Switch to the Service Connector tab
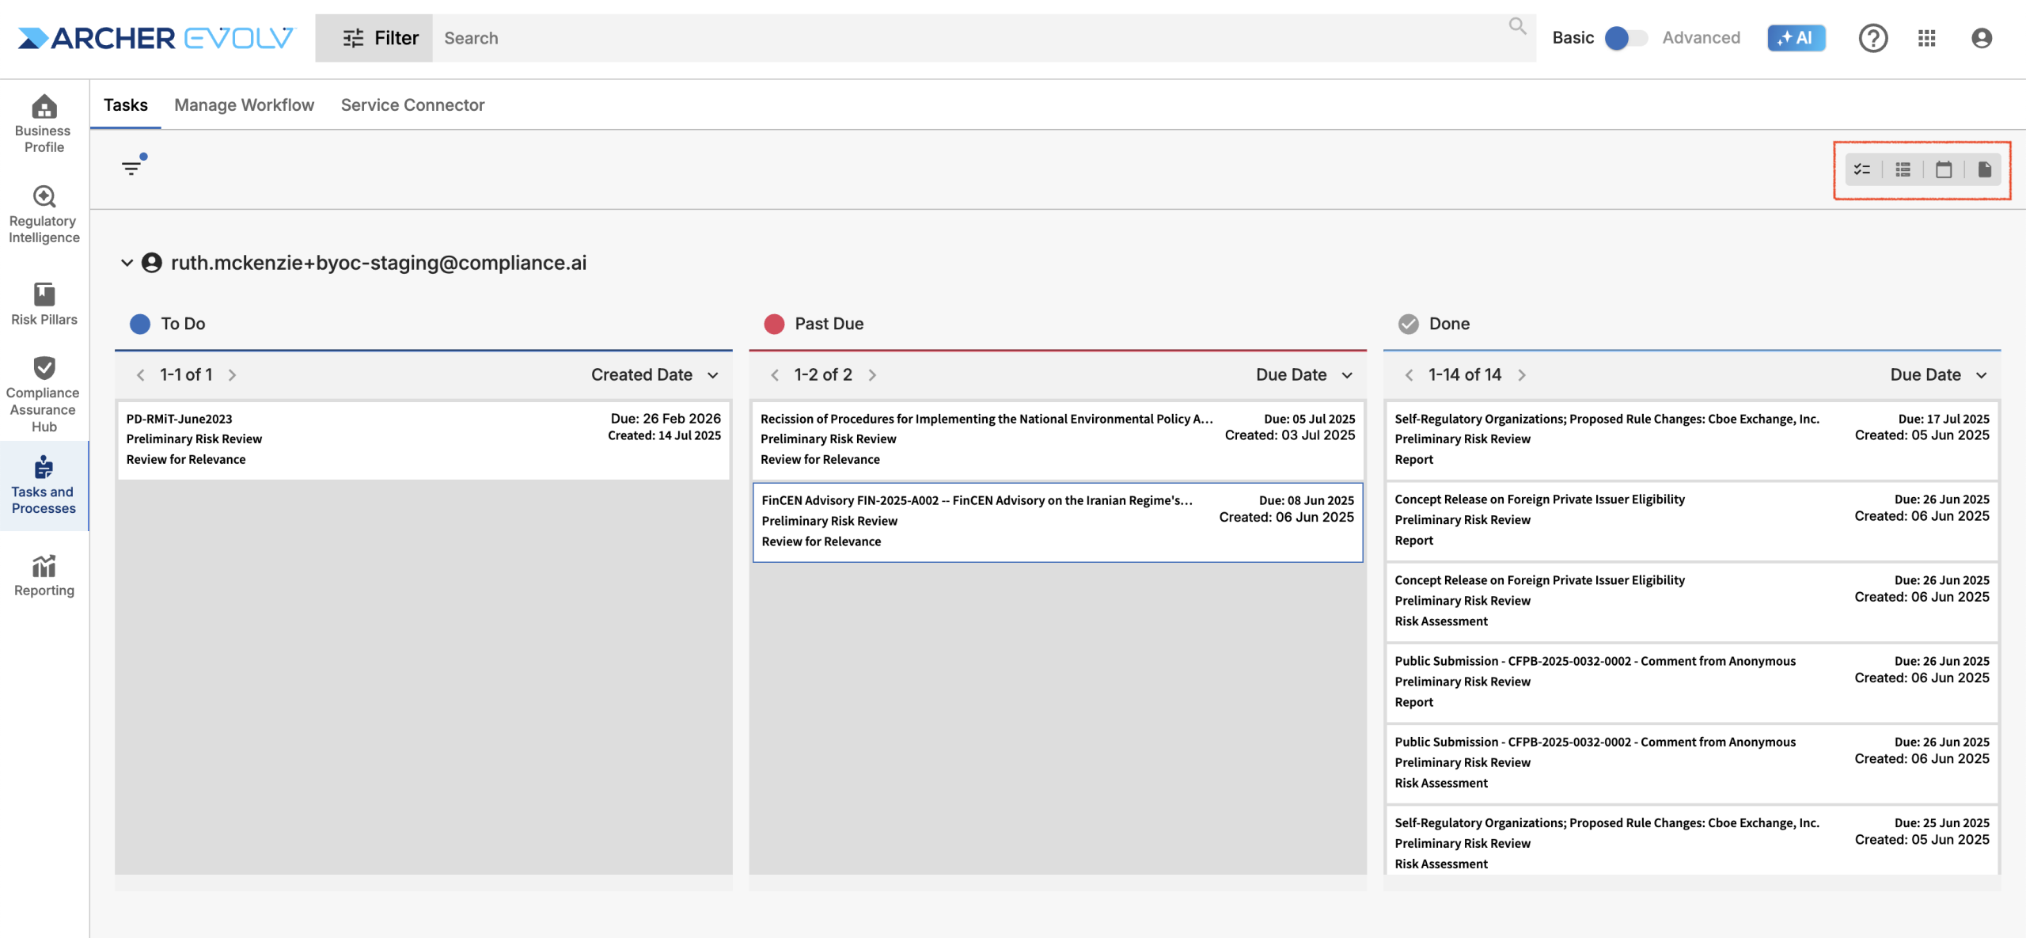This screenshot has height=938, width=2026. (412, 104)
